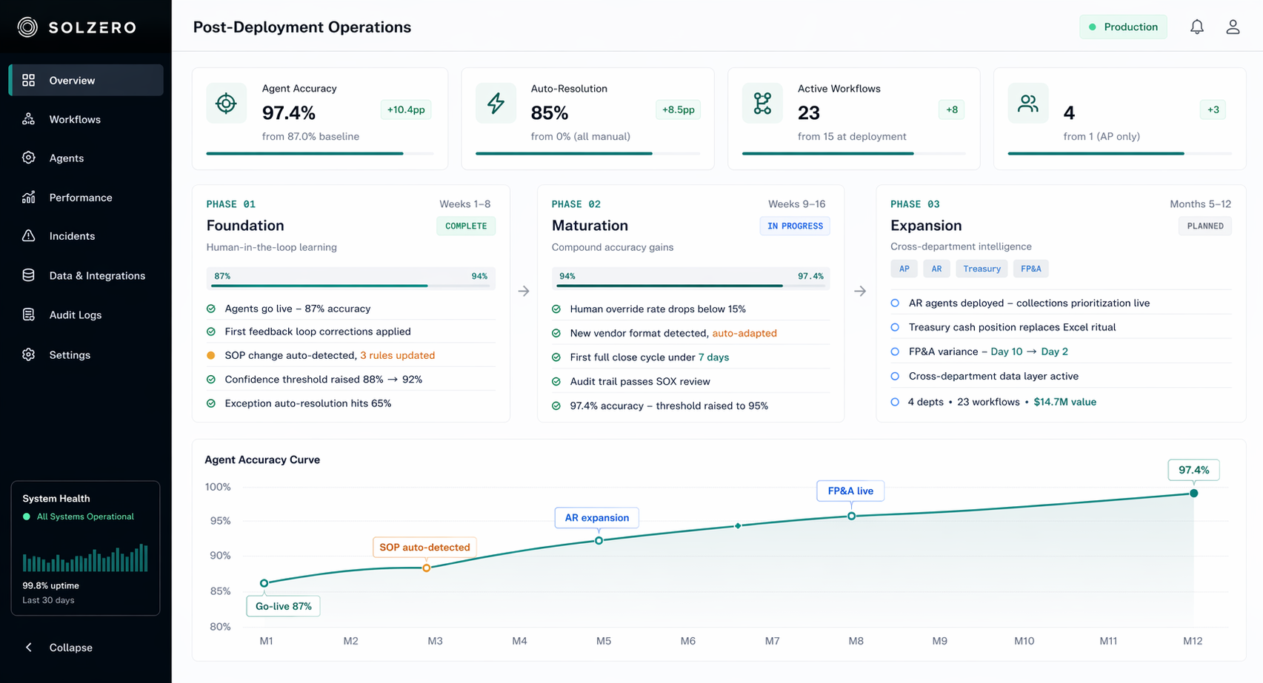Click the check icon for Agents go live

click(x=211, y=309)
